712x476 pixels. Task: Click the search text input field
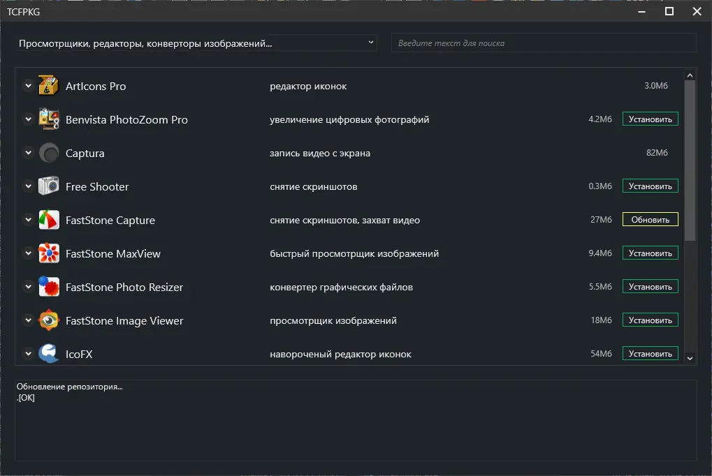544,43
